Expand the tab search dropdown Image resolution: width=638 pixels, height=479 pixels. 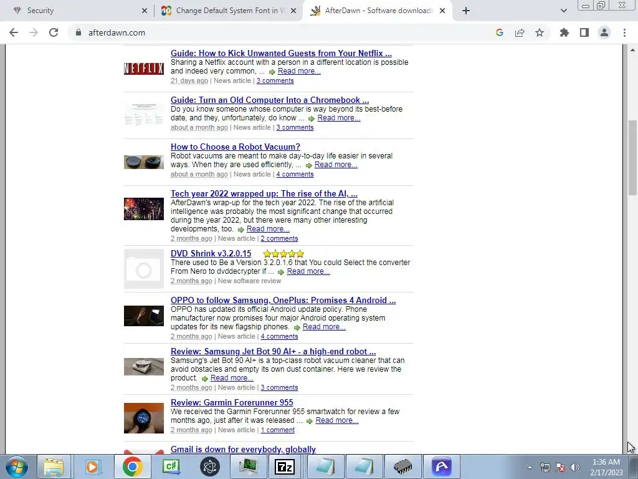click(563, 11)
